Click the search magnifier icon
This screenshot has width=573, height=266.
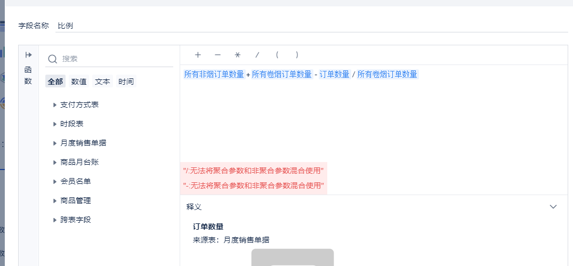(53, 59)
